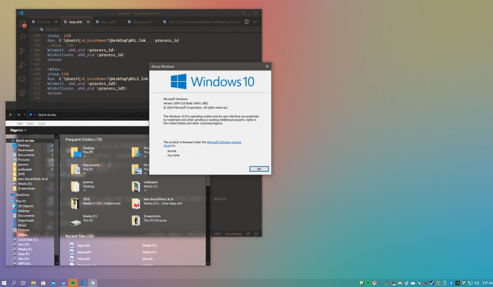Open the recent locations dropdown arrow
Screen dimensions: 493x287
pyautogui.click(x=26, y=115)
